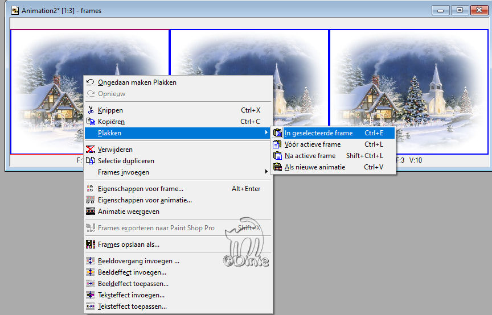
Task: Click the red X icon for Verwijderen
Action: tap(90, 150)
